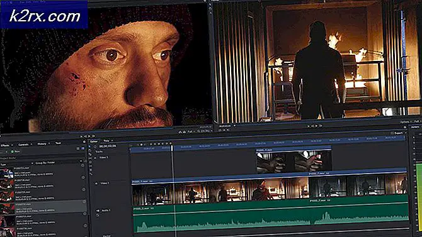Open Options in the right viewer
The image size is (422, 237).
tap(404, 122)
